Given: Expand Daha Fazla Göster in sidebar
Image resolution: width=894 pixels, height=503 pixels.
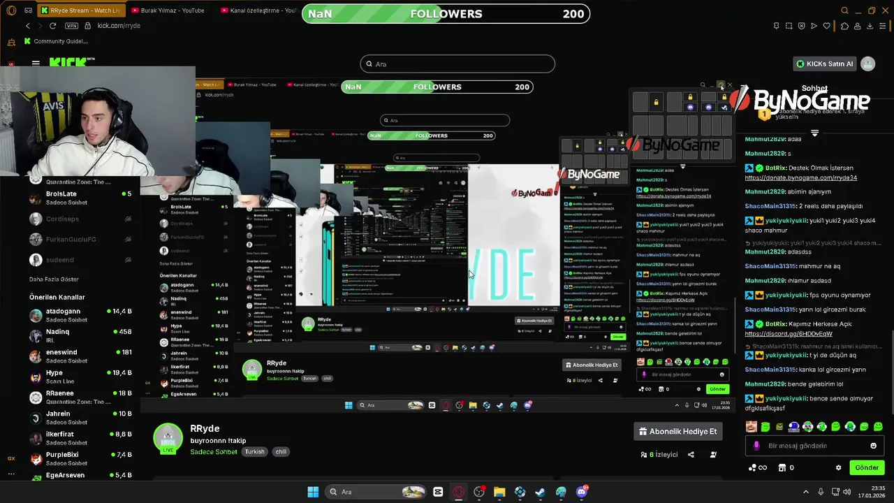Looking at the screenshot, I should (x=54, y=279).
